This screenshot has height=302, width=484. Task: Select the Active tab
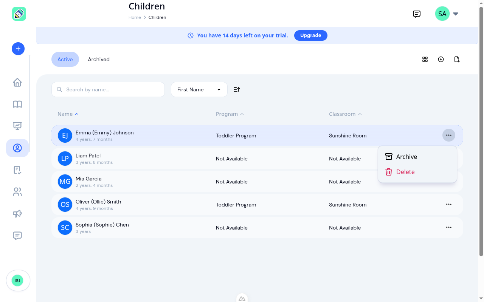point(65,59)
